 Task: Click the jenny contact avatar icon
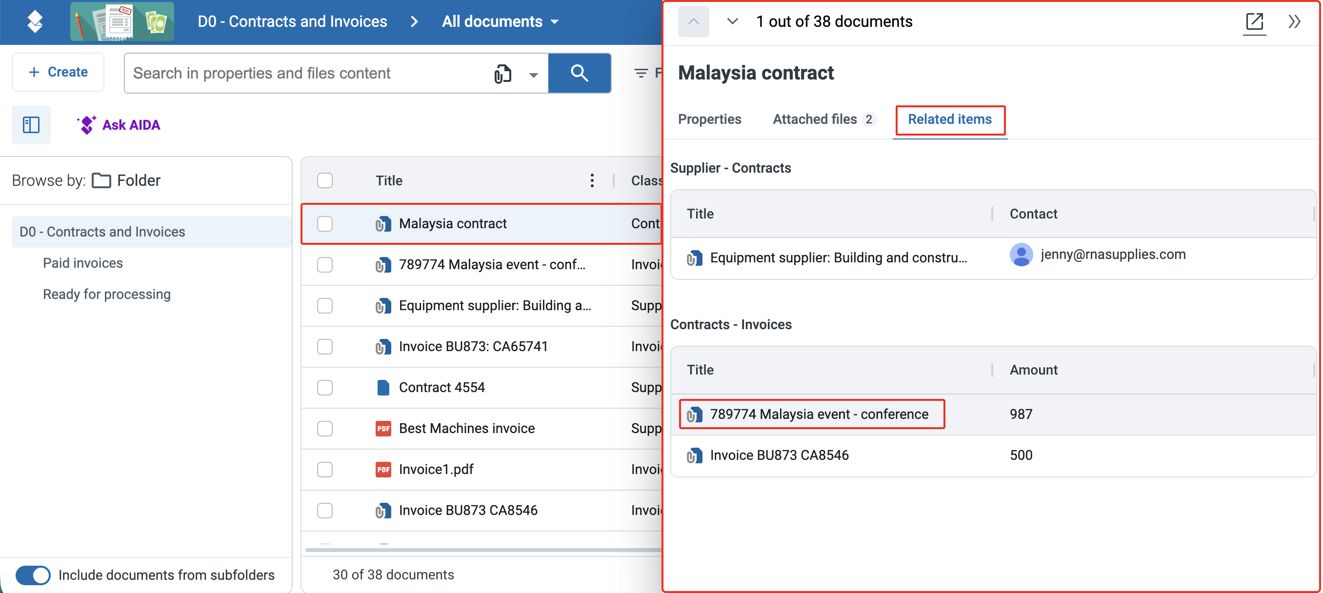point(1021,254)
